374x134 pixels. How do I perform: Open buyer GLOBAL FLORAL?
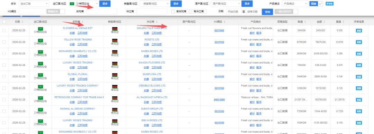coord(78,74)
